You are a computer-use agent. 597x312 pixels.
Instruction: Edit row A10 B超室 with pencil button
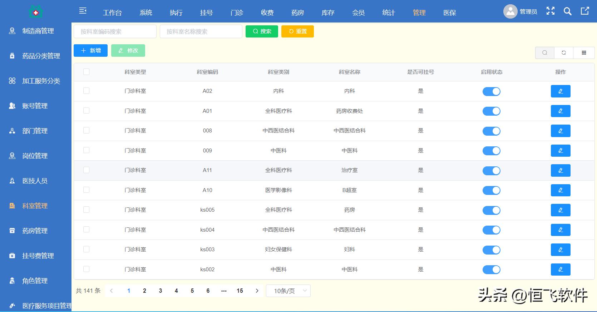[x=561, y=190]
